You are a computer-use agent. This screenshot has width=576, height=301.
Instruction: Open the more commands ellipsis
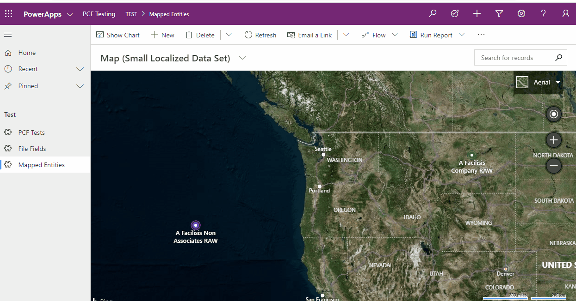click(x=481, y=35)
